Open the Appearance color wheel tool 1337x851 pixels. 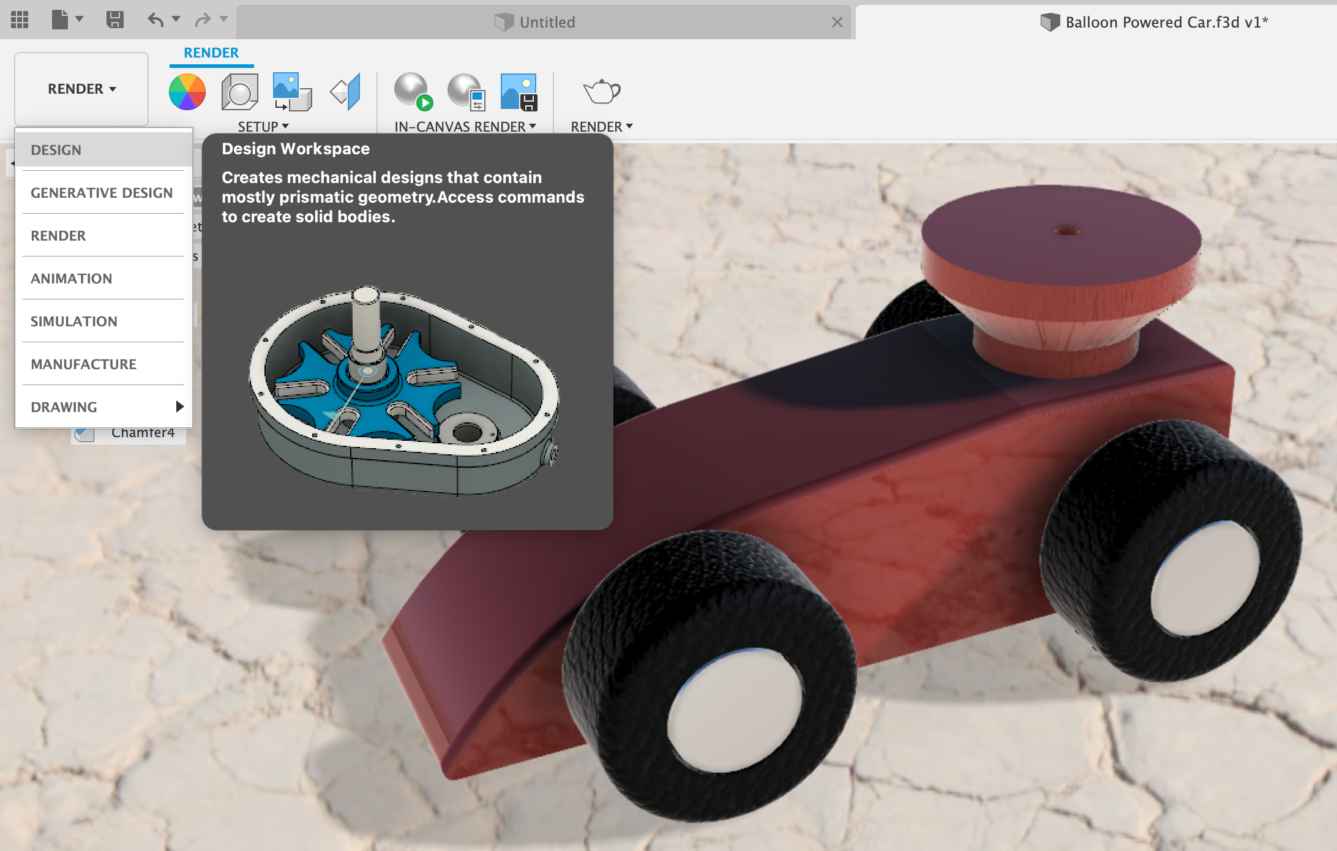coord(187,92)
